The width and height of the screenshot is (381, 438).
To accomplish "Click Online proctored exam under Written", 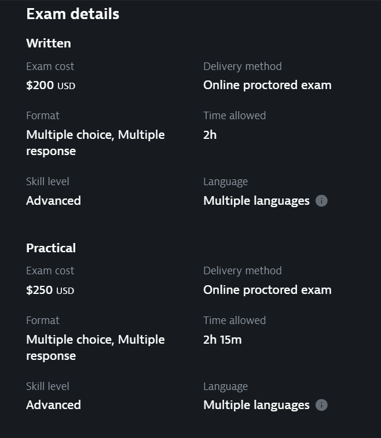I will [x=268, y=85].
